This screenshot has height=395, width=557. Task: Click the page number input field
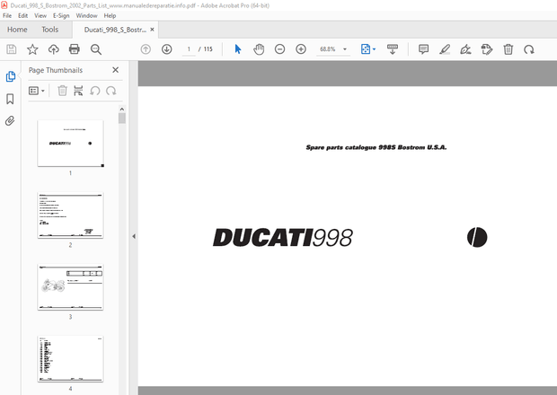(189, 49)
